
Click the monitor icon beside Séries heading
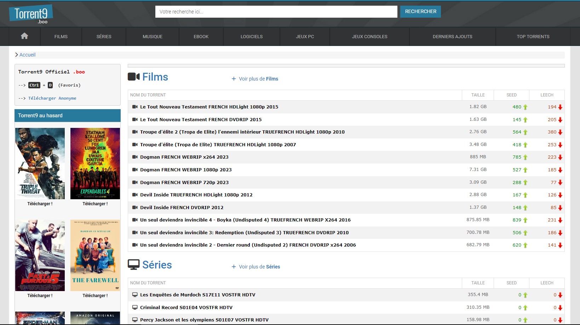134,265
